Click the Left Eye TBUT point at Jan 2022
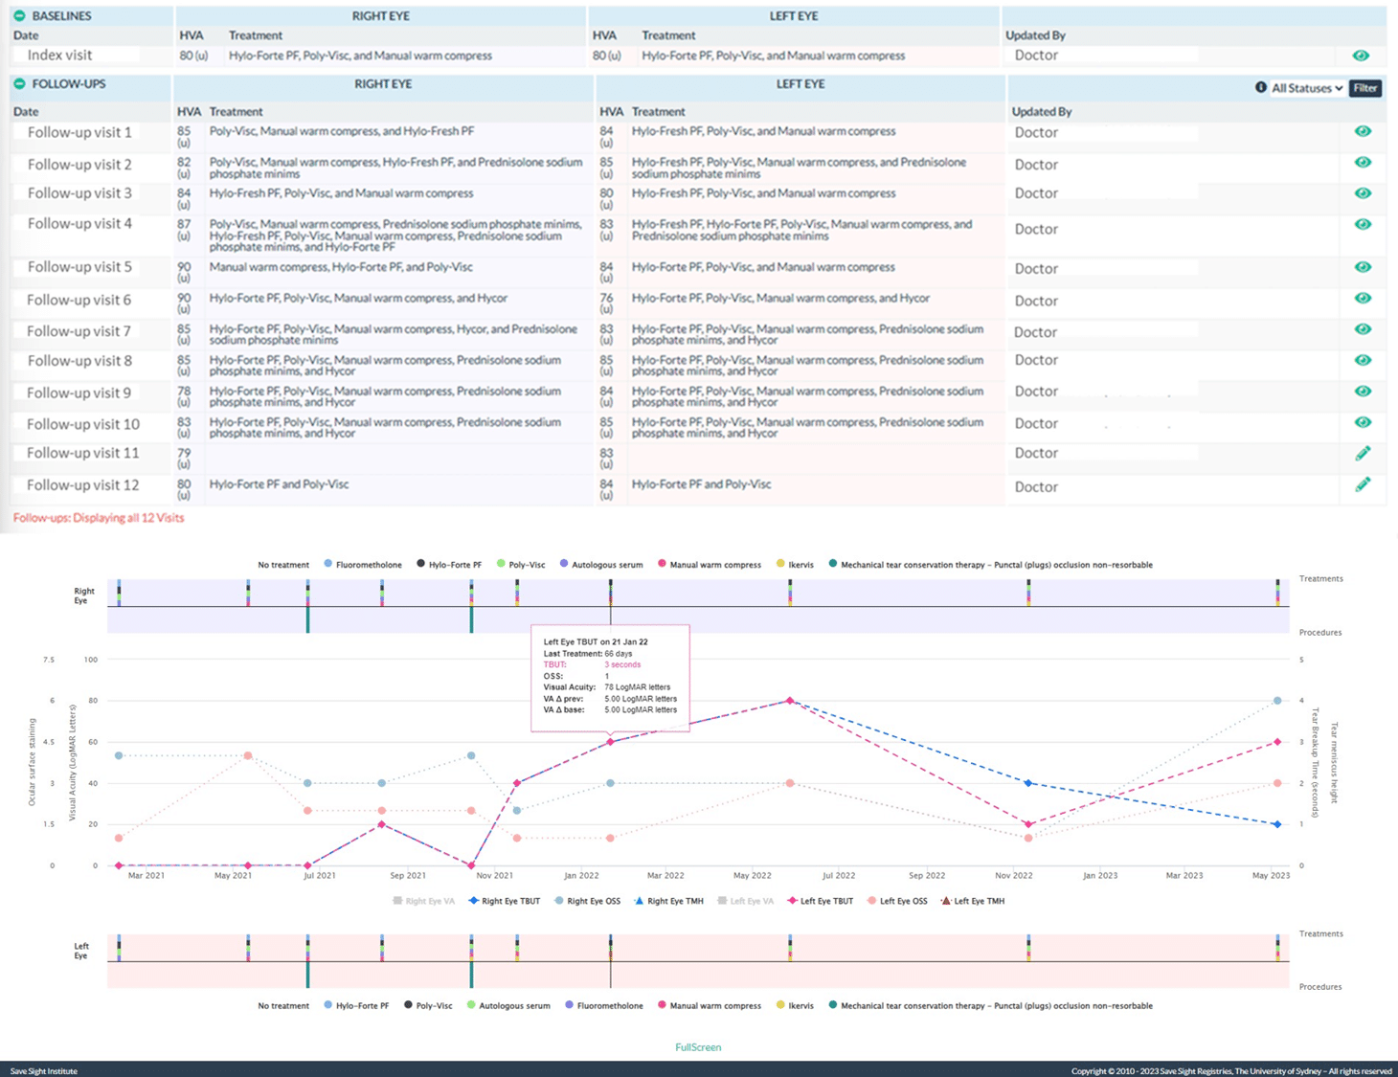Screen dimensions: 1398x1077 click(610, 742)
